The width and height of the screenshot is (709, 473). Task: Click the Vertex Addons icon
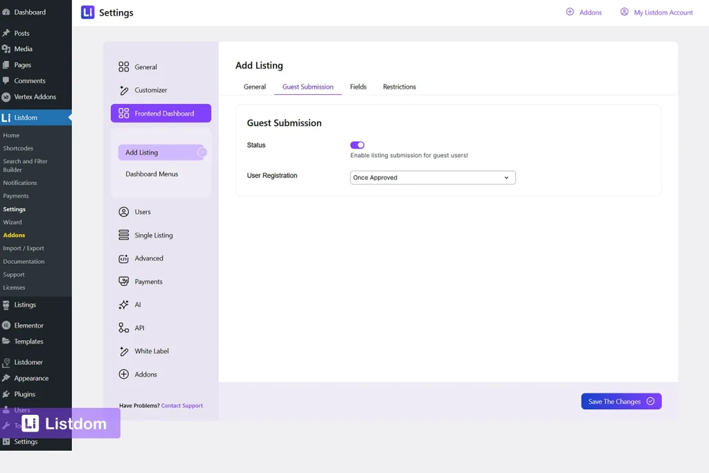6,97
